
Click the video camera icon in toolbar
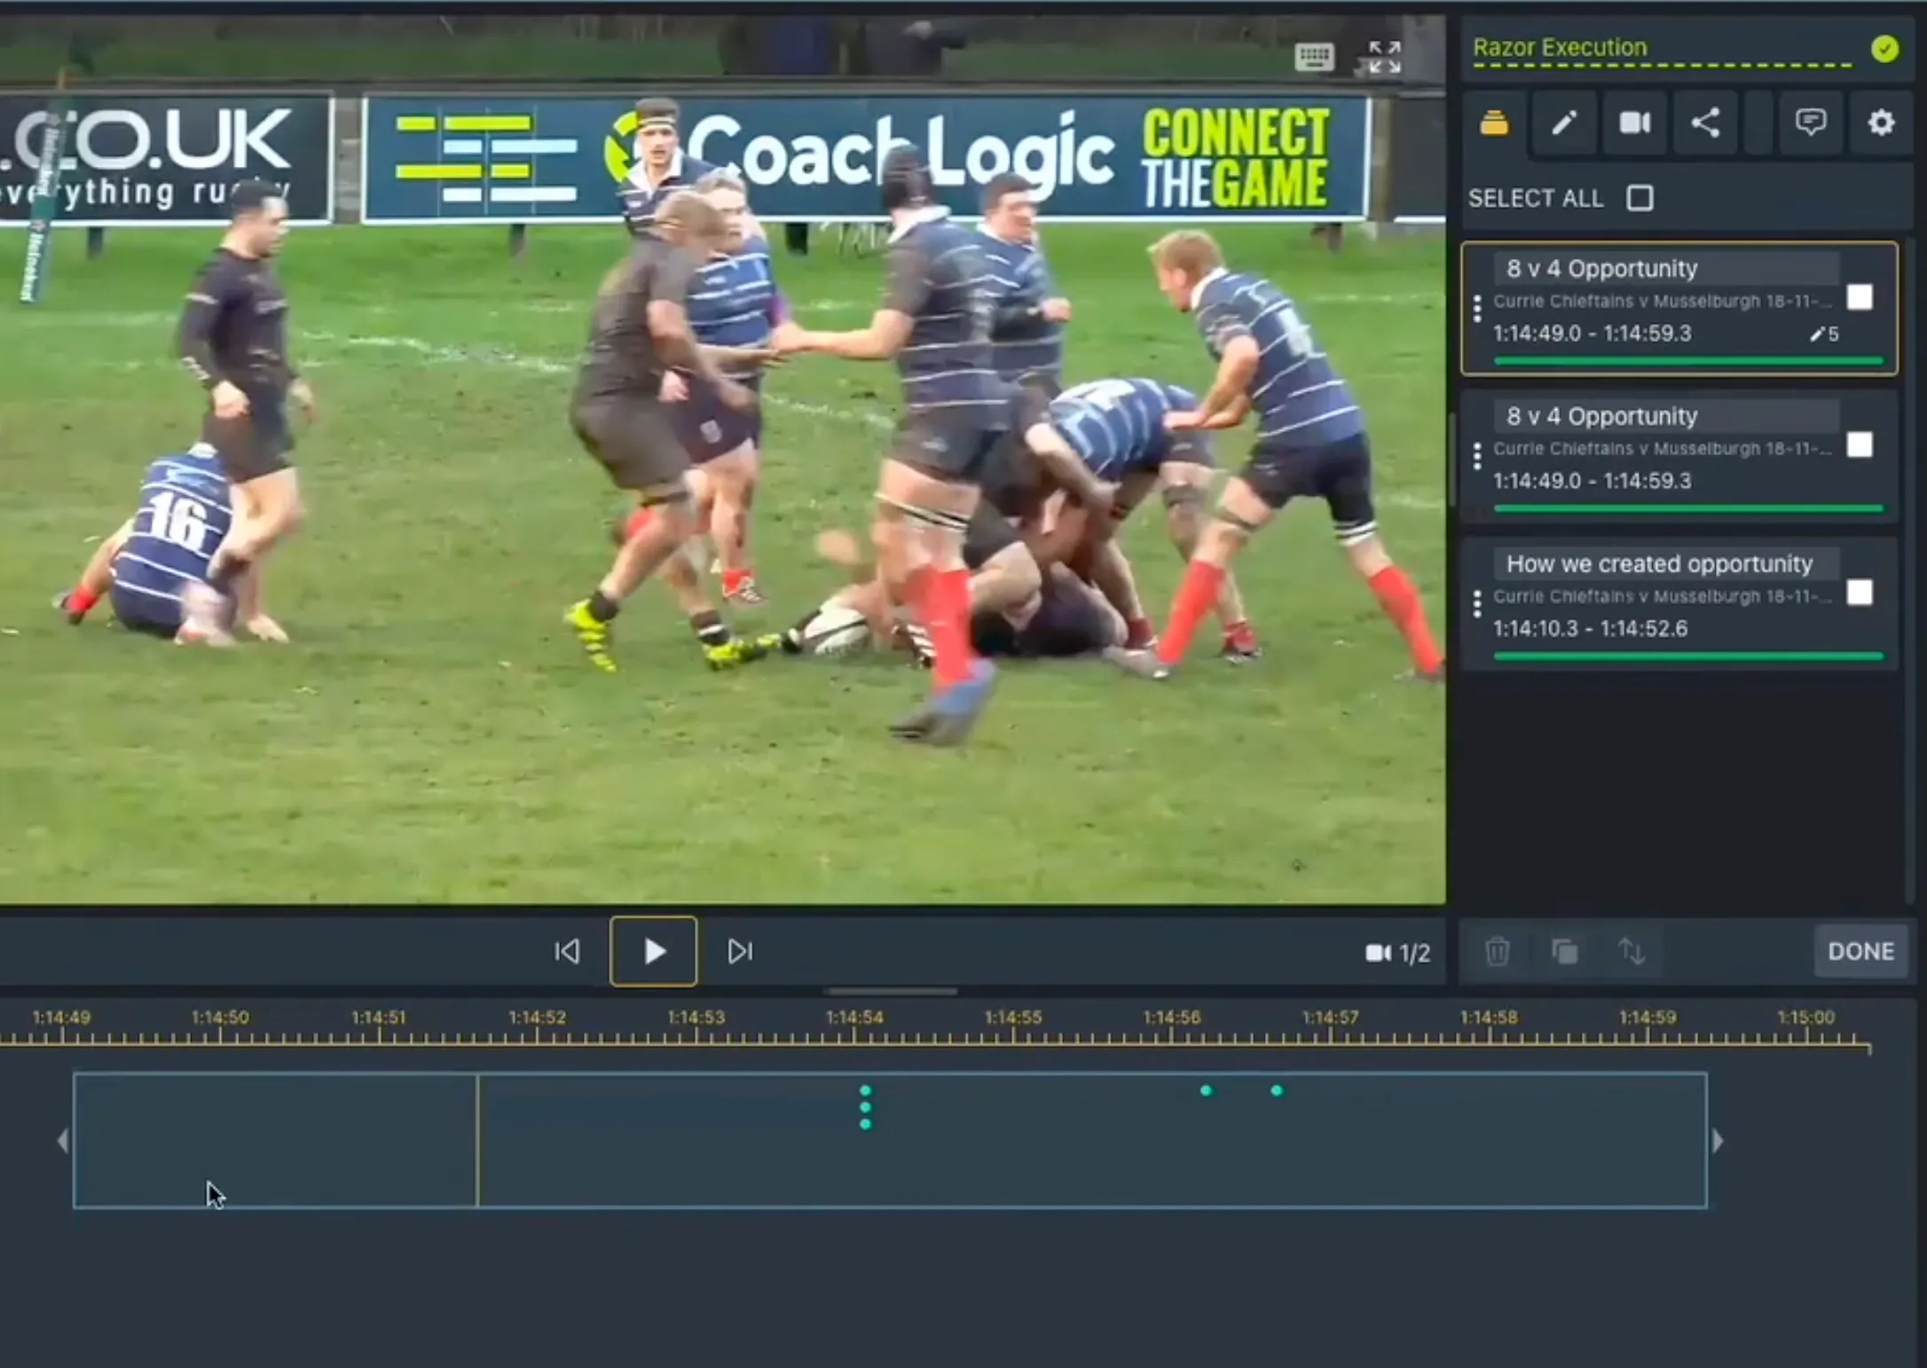(x=1634, y=122)
